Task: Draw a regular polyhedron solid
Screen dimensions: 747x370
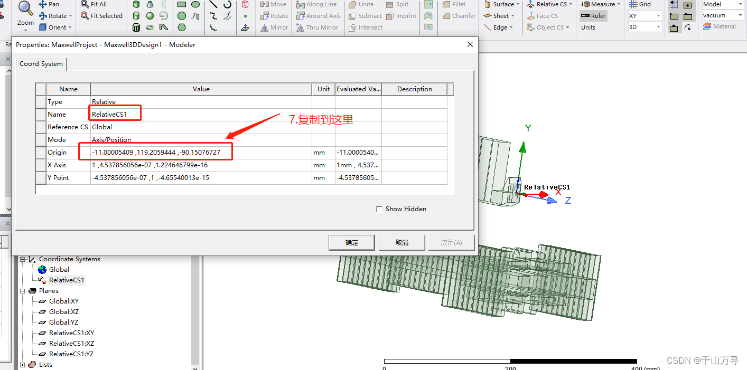Action: (x=136, y=27)
